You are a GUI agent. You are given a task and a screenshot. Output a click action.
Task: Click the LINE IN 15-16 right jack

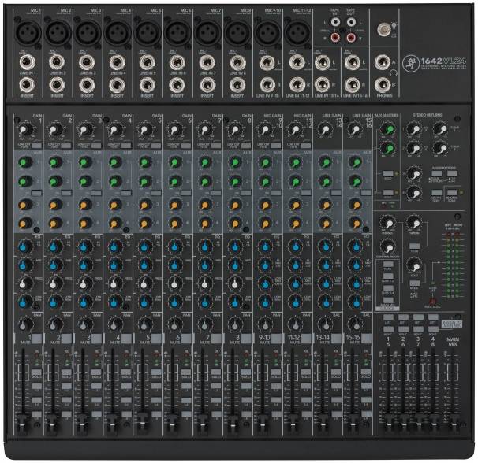[x=353, y=85]
